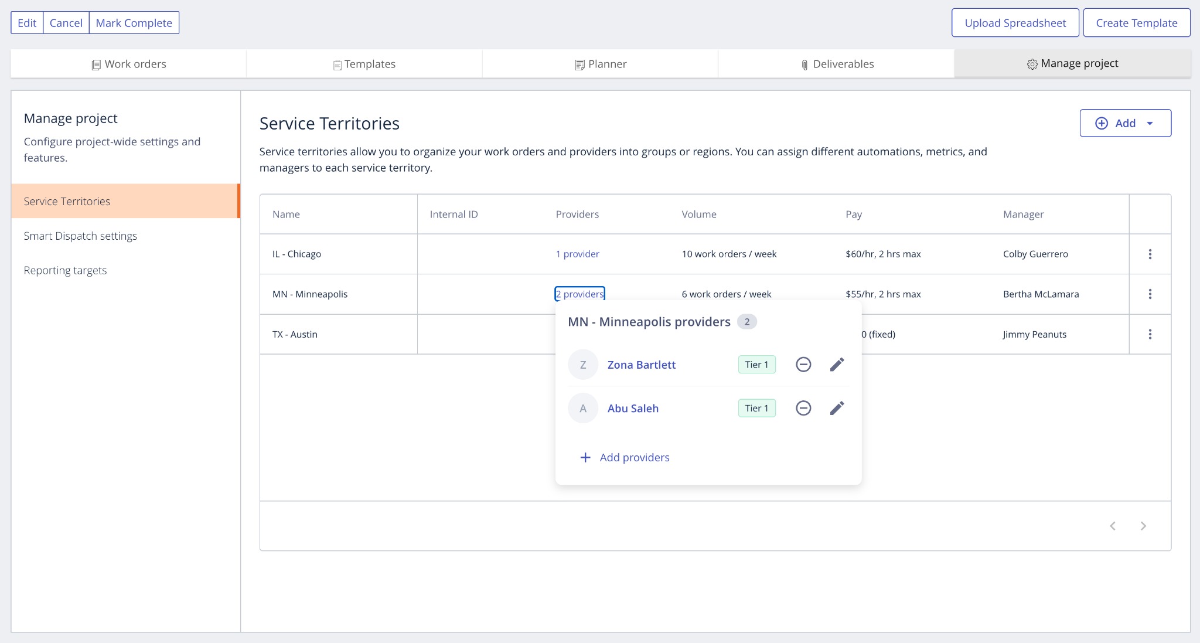1200x643 pixels.
Task: Click Zona Bartlett's Tier 1 badge
Action: pos(756,365)
